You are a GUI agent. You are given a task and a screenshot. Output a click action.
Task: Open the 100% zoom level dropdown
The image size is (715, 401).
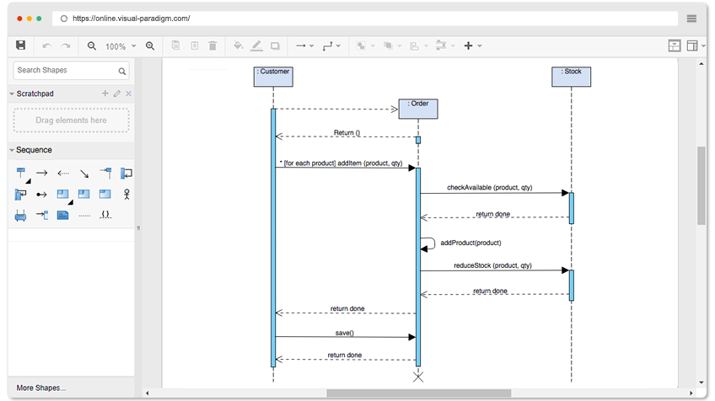point(121,46)
